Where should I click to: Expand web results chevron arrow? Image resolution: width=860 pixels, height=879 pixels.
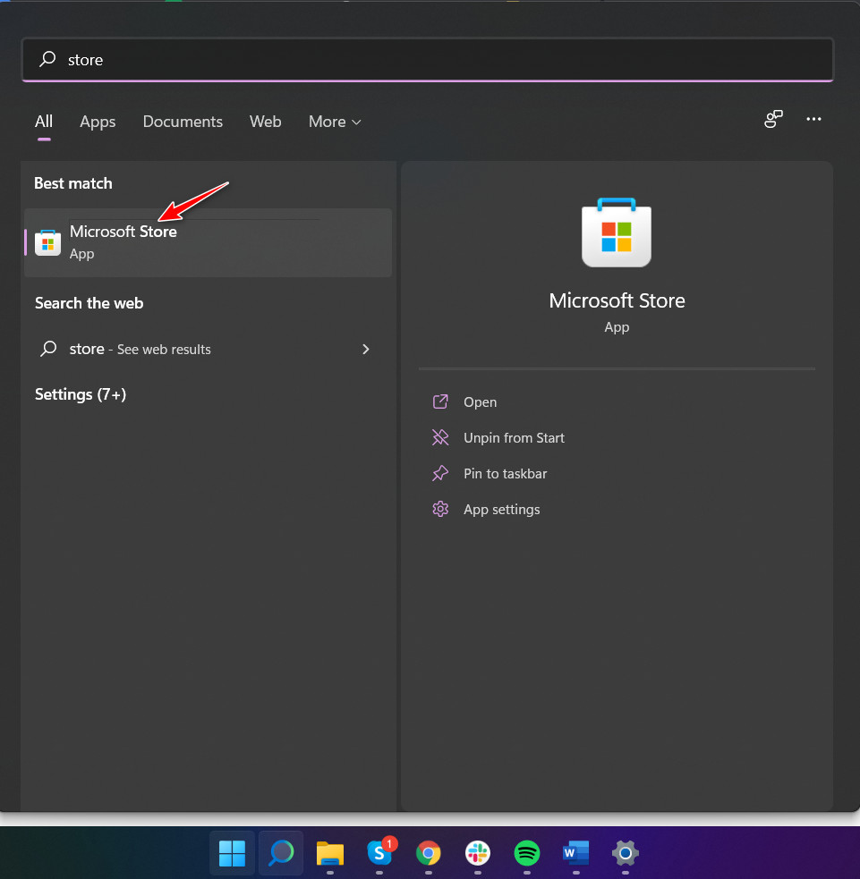[x=366, y=350]
